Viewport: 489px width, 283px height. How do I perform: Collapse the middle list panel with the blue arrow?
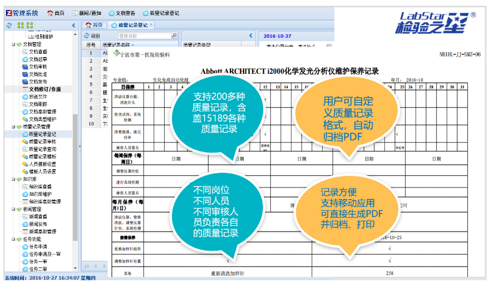(x=251, y=36)
